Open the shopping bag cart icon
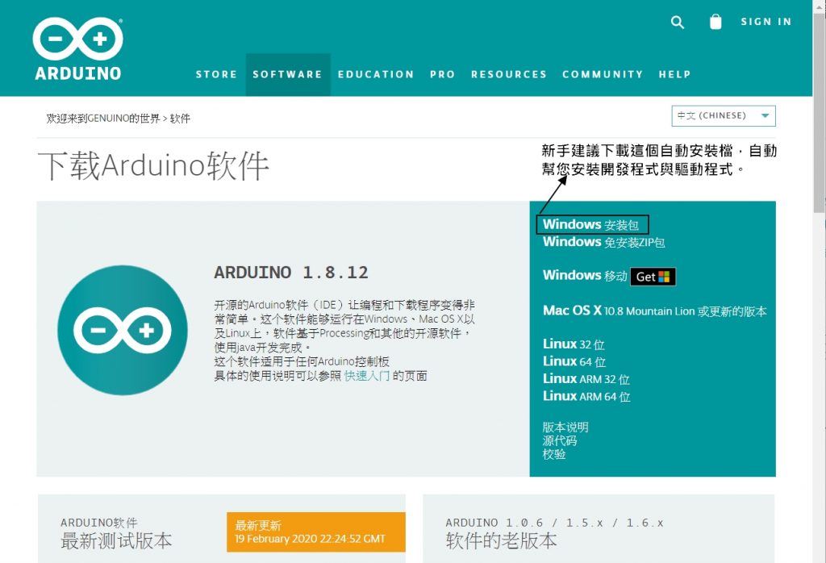 [715, 22]
